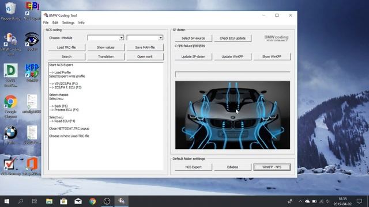Click the '--> Read ECU (F4)' line
Image resolution: width=369 pixels, height=207 pixels.
62,121
